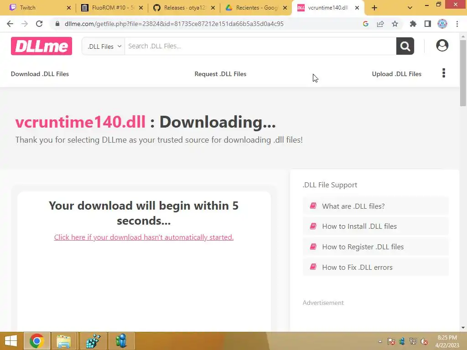Image resolution: width=467 pixels, height=350 pixels.
Task: Open the .DLL Files category dropdown
Action: pyautogui.click(x=104, y=46)
